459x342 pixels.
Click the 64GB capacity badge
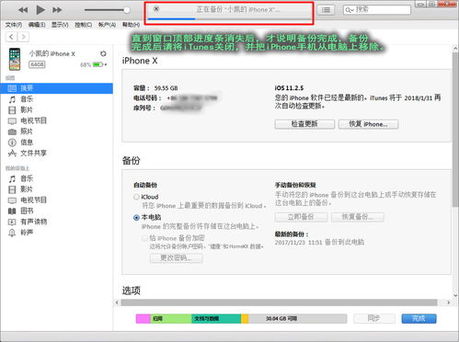pyautogui.click(x=37, y=64)
